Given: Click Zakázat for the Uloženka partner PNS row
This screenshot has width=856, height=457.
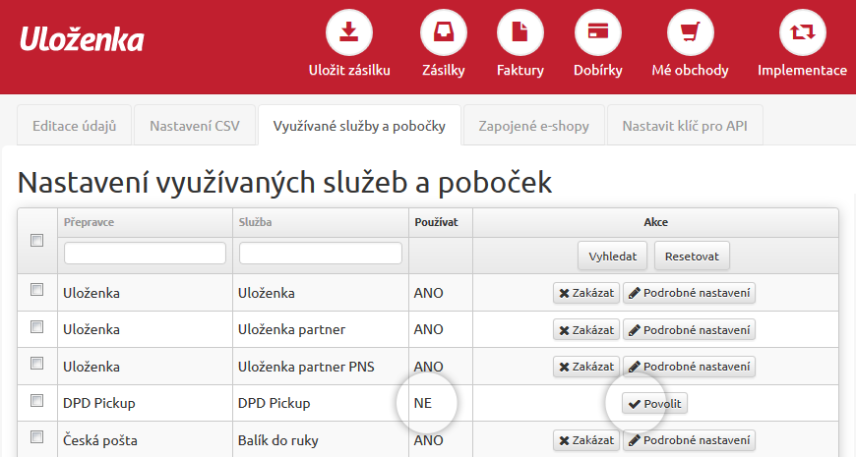Looking at the screenshot, I should point(586,367).
